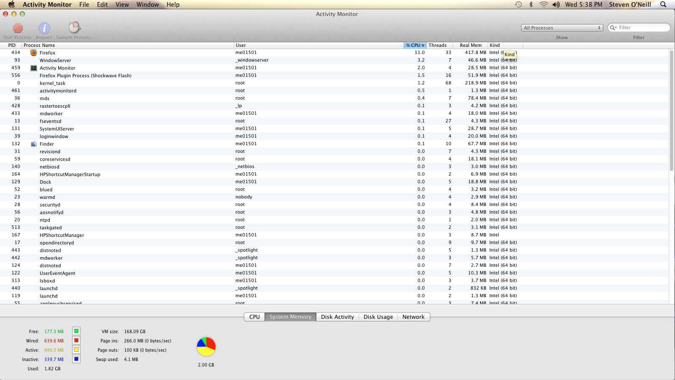The width and height of the screenshot is (675, 380).
Task: Select the netbiosd process row
Action: [x=334, y=167]
